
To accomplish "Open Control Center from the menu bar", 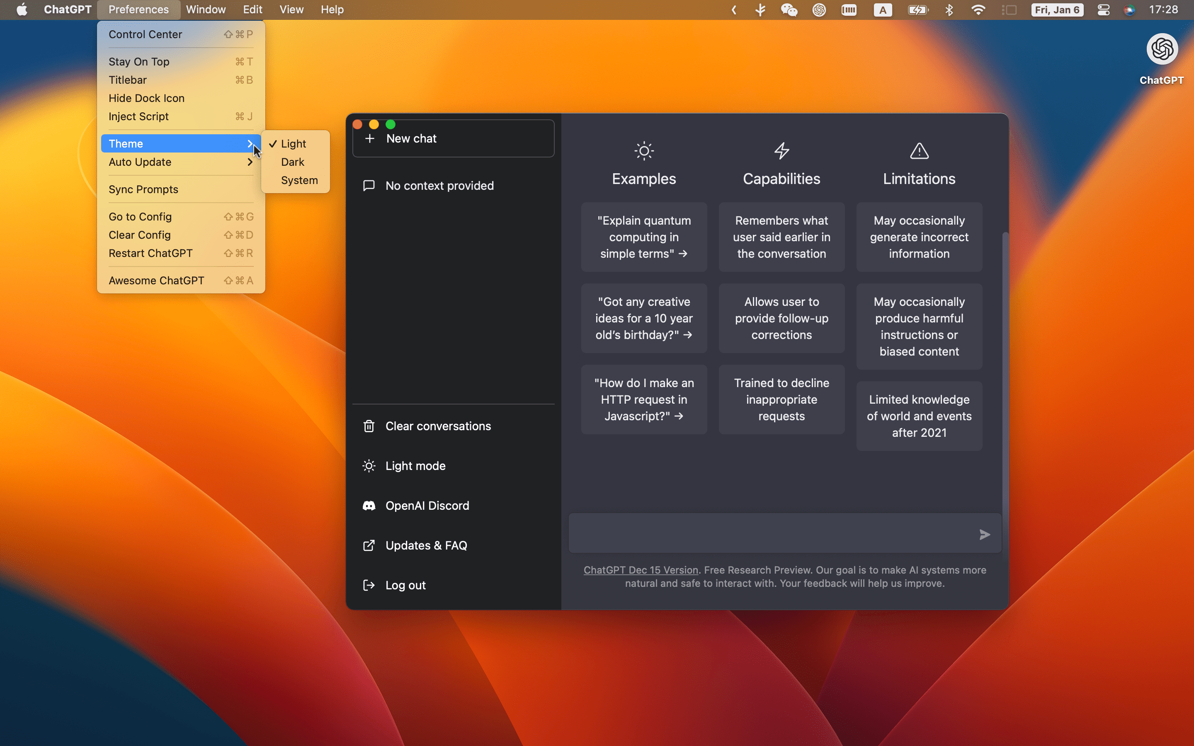I will click(x=145, y=34).
